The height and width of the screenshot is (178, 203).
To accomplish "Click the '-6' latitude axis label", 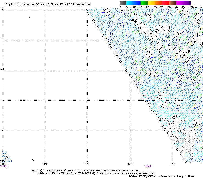I will click(x=2, y=100).
